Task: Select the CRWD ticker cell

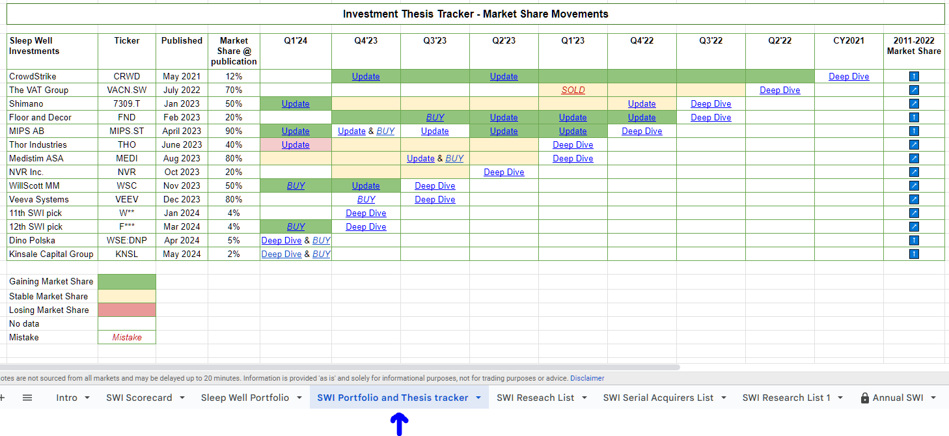Action: point(127,77)
